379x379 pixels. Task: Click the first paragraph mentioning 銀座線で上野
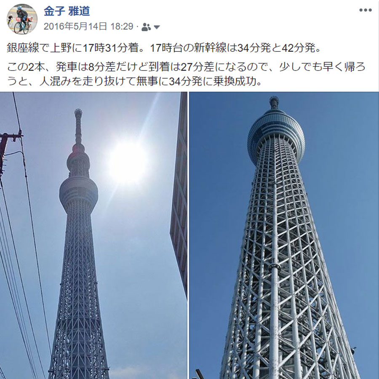(x=164, y=48)
